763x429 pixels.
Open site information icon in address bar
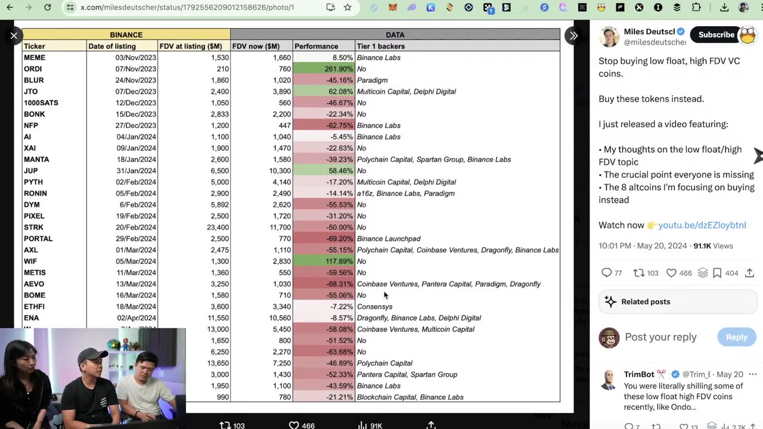[x=70, y=8]
